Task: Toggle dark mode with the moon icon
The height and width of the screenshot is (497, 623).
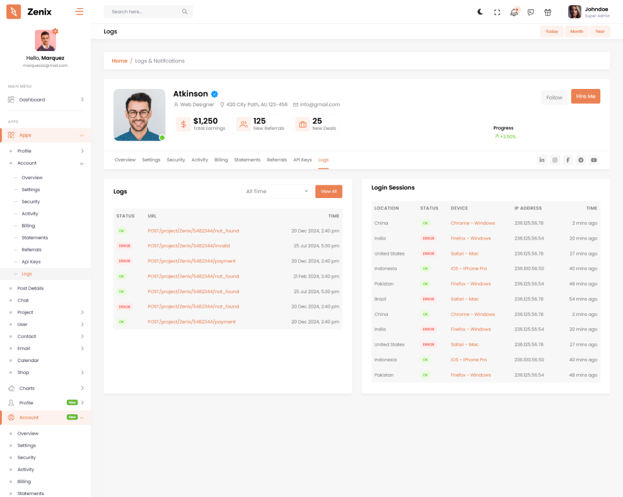Action: tap(480, 12)
